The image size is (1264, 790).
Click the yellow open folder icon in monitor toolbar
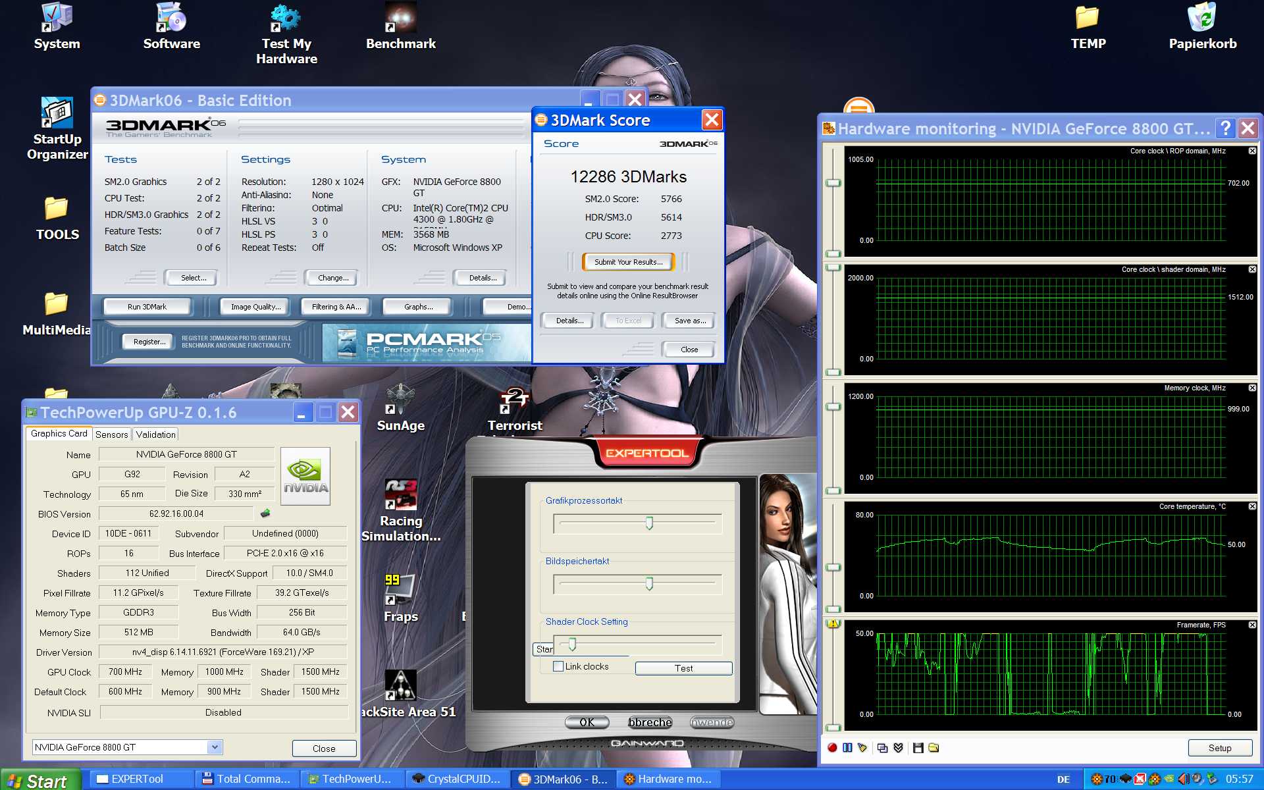click(x=934, y=748)
